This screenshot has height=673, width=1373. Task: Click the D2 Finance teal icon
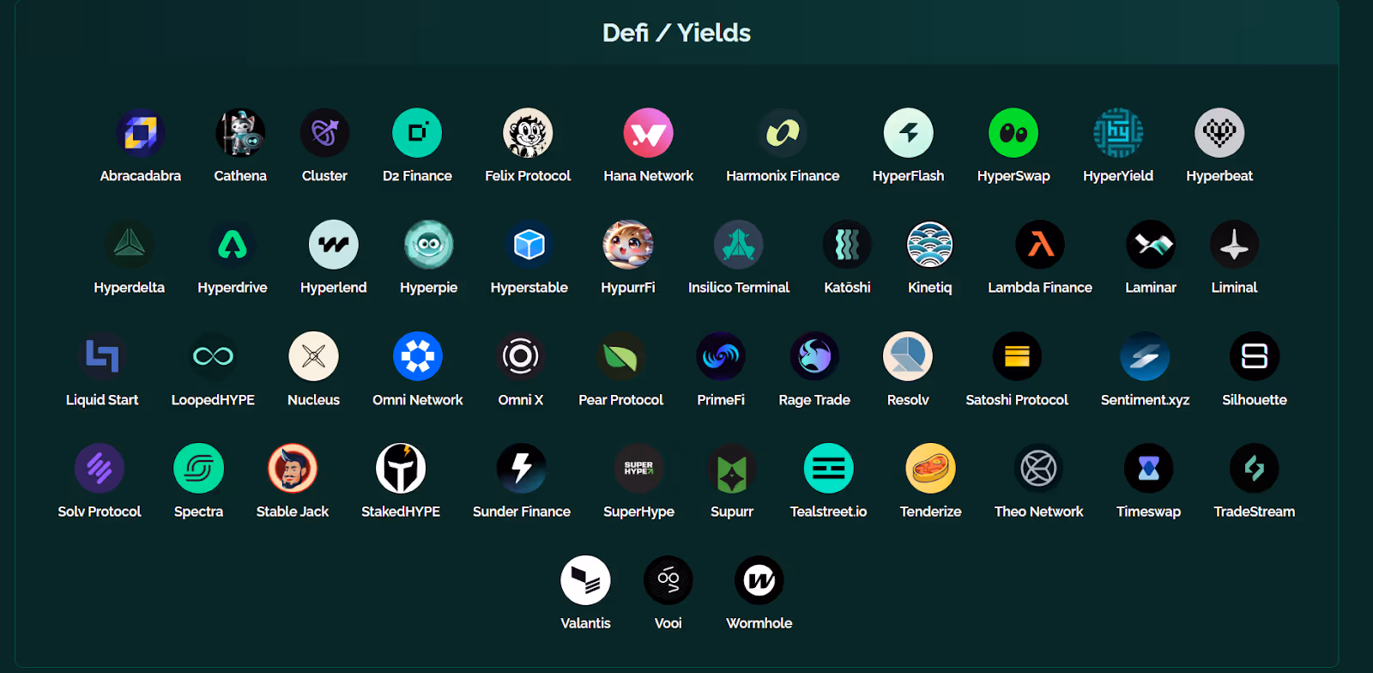click(x=417, y=133)
